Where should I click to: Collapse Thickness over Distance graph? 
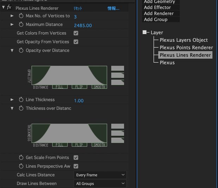pos(12,108)
